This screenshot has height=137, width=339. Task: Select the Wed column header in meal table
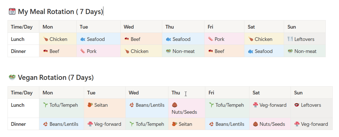point(129,27)
